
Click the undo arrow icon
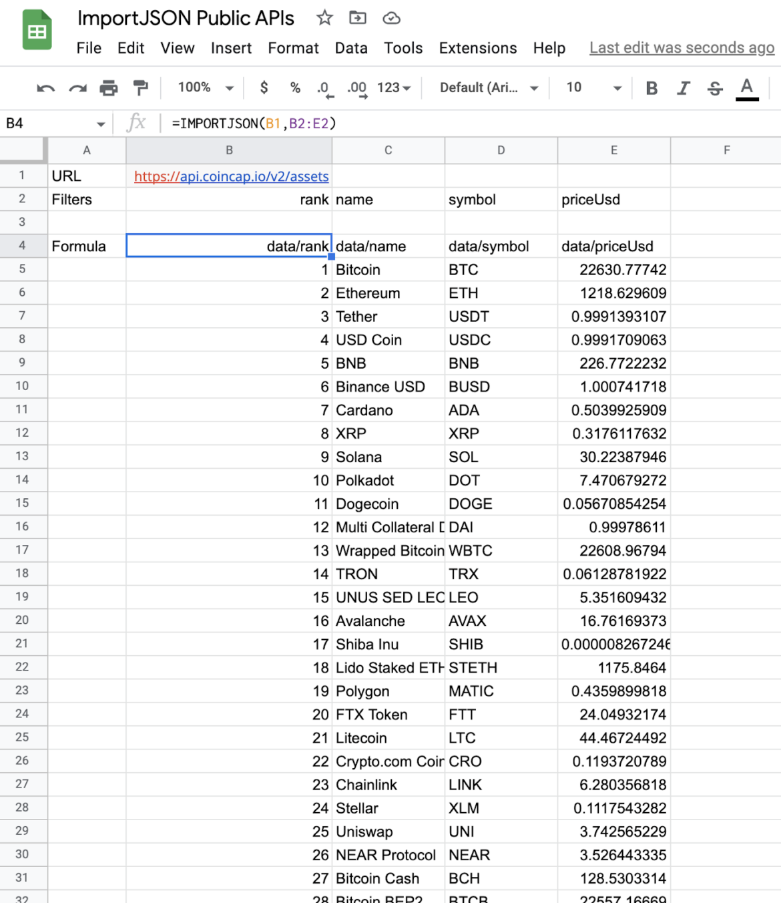click(45, 88)
